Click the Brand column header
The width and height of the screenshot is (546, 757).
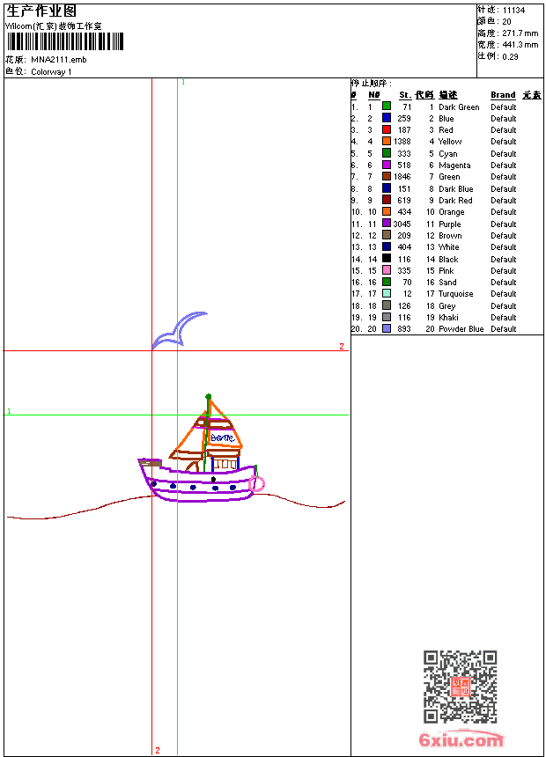pyautogui.click(x=503, y=95)
